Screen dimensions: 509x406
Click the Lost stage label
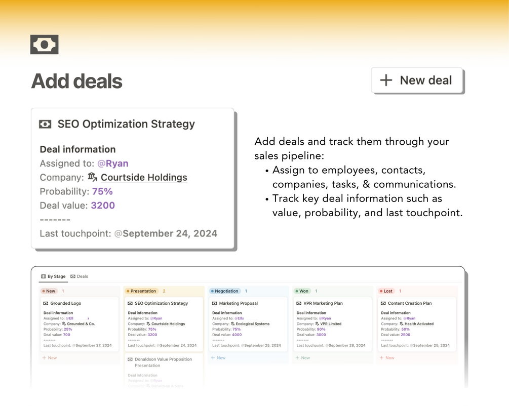(x=386, y=291)
